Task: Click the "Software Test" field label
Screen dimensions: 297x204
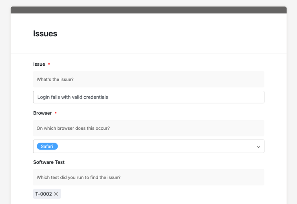Action: [49, 162]
